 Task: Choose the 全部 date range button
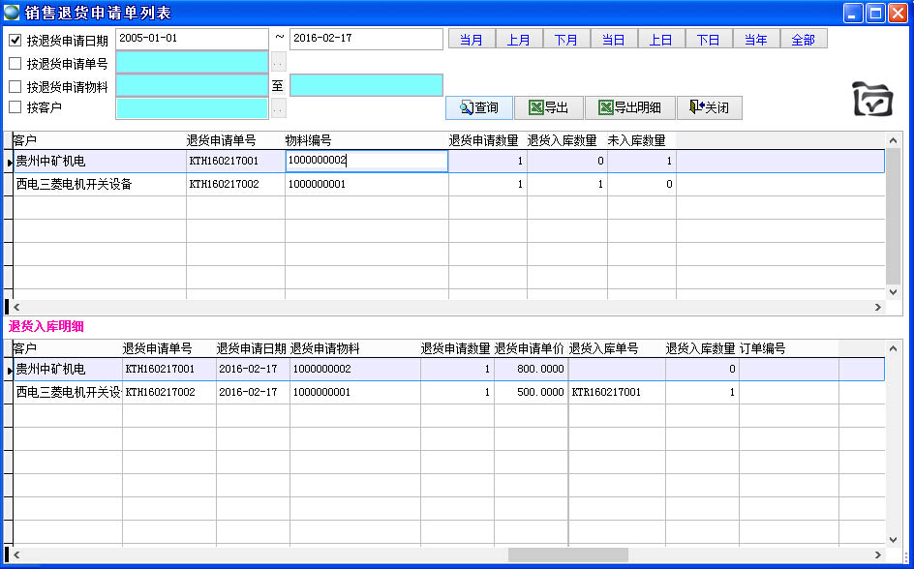click(804, 40)
